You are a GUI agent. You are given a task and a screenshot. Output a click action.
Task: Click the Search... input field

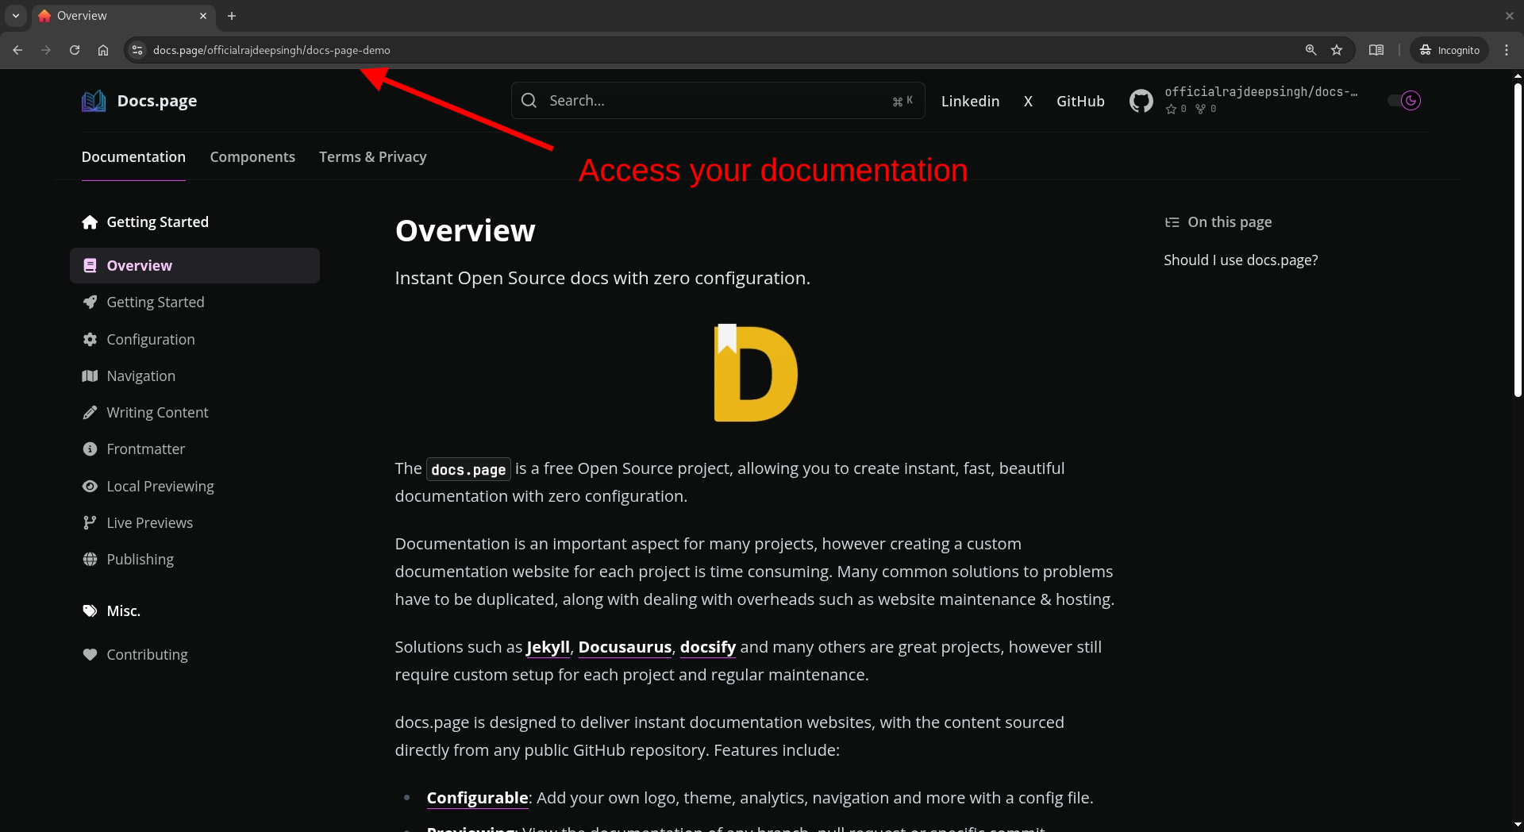pyautogui.click(x=718, y=101)
